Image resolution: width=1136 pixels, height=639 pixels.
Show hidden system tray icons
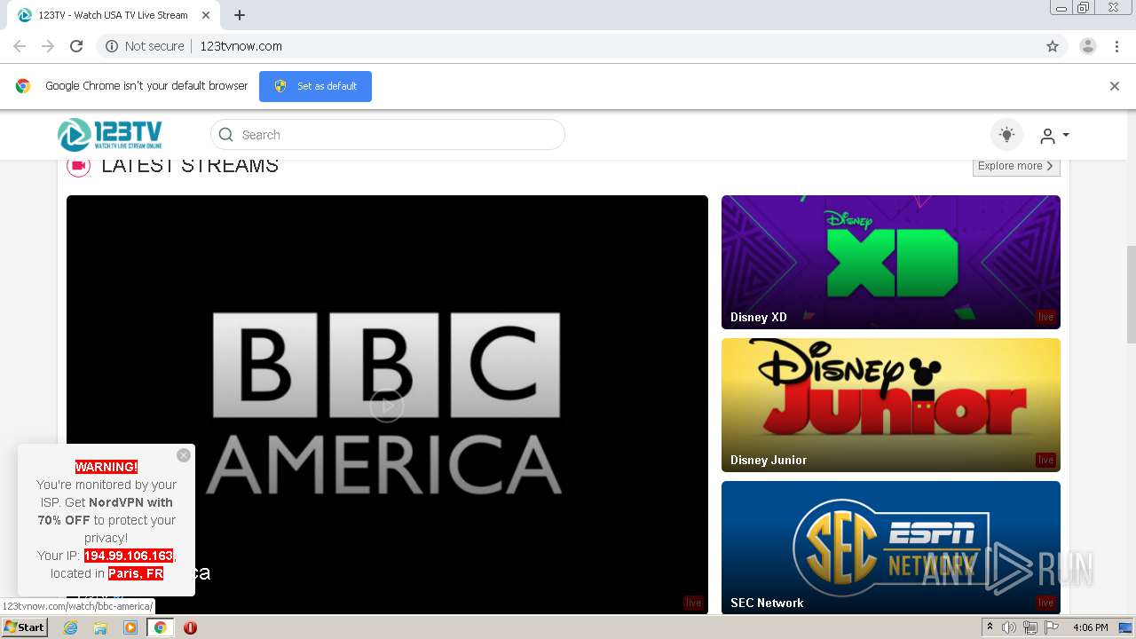coord(990,627)
